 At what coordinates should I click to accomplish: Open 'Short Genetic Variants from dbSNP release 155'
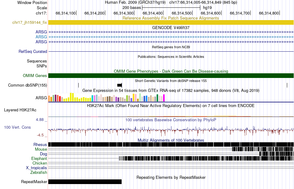[171, 81]
